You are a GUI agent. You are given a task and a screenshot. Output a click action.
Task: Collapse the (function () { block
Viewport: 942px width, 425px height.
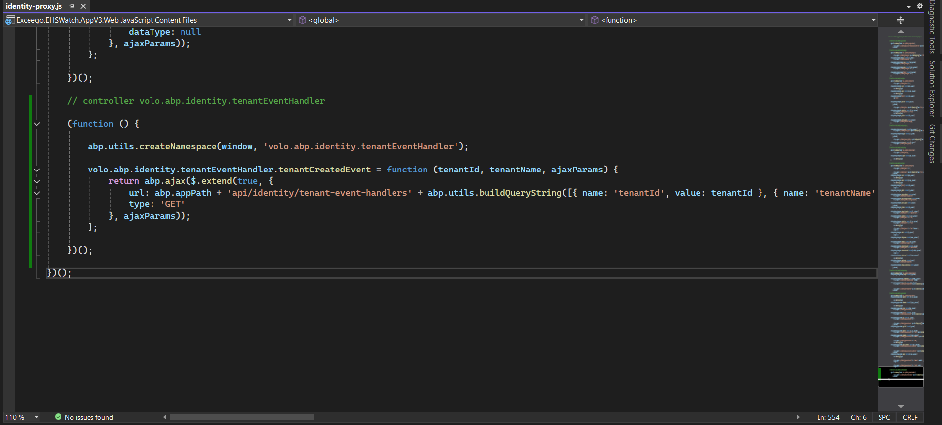tap(37, 124)
